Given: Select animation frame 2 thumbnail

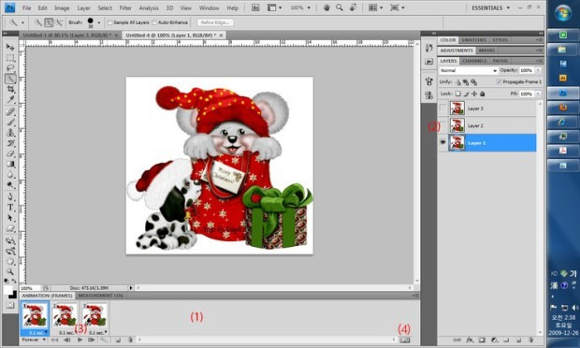Looking at the screenshot, I should [x=65, y=314].
